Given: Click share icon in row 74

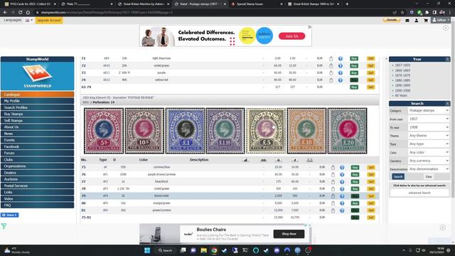Looking at the screenshot, I should (331, 80).
